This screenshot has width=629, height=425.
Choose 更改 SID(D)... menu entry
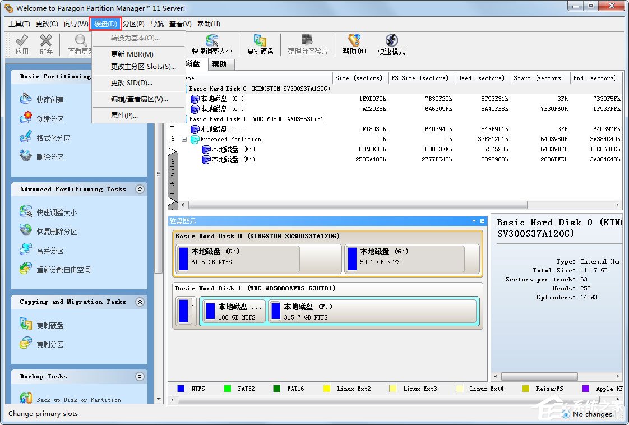coord(139,83)
